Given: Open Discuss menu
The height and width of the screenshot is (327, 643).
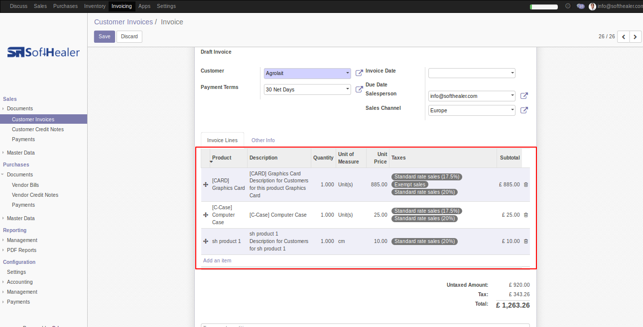Looking at the screenshot, I should click(19, 6).
